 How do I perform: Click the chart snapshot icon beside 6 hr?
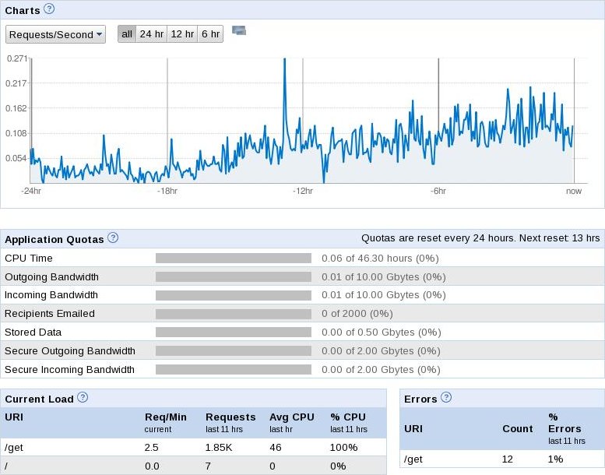[x=239, y=30]
